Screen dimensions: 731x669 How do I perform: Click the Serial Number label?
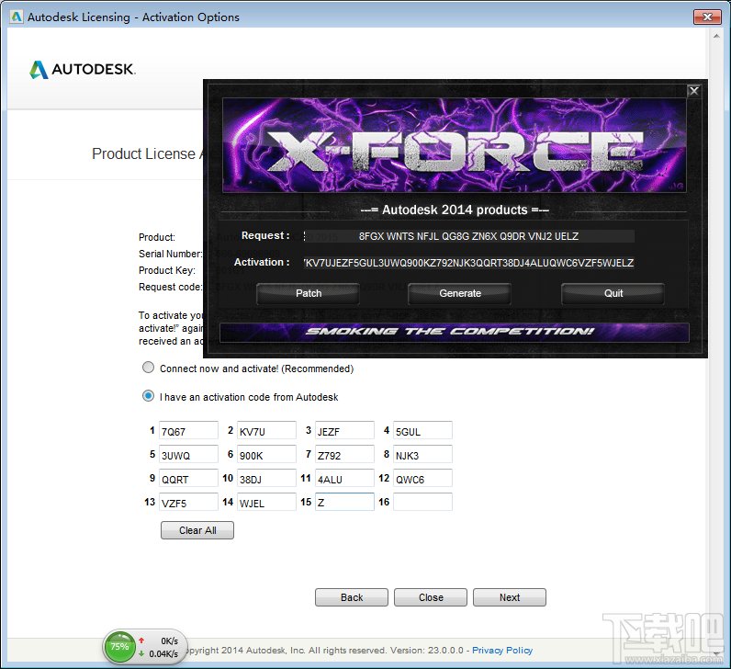[170, 254]
